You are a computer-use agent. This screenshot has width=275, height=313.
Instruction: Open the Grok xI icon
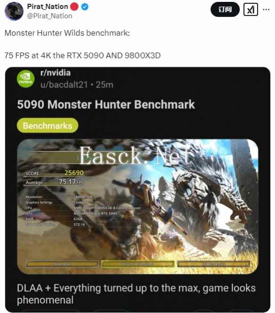pos(251,9)
